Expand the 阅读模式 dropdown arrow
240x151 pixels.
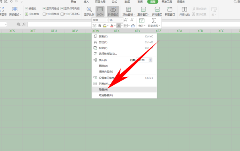[21, 14]
